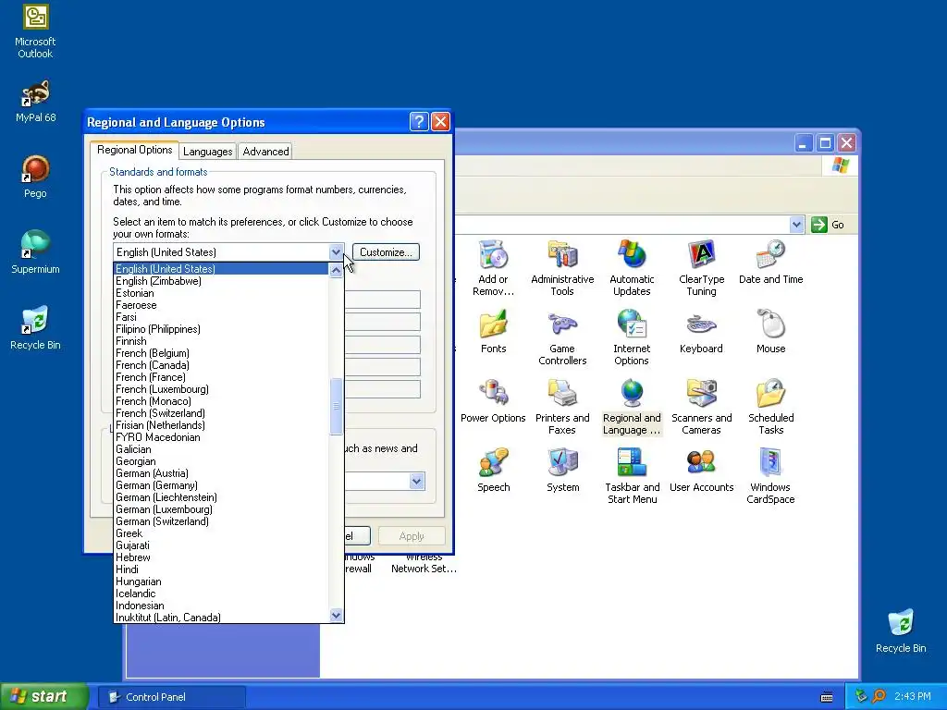Open Date and Time in Control Panel
Viewport: 947px width, 710px height.
(770, 262)
